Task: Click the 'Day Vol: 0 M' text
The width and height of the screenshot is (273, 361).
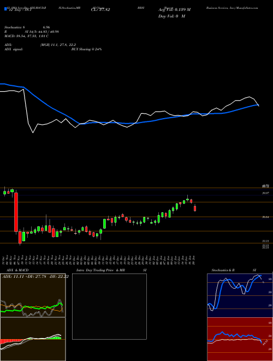Action: 171,16
